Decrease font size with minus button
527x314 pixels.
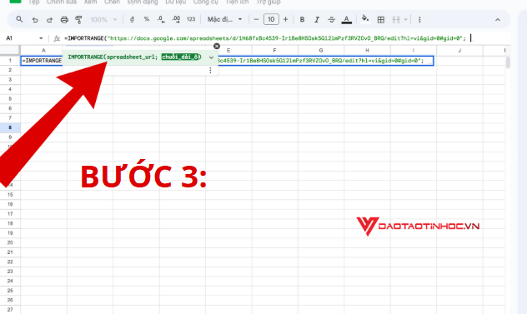(256, 19)
